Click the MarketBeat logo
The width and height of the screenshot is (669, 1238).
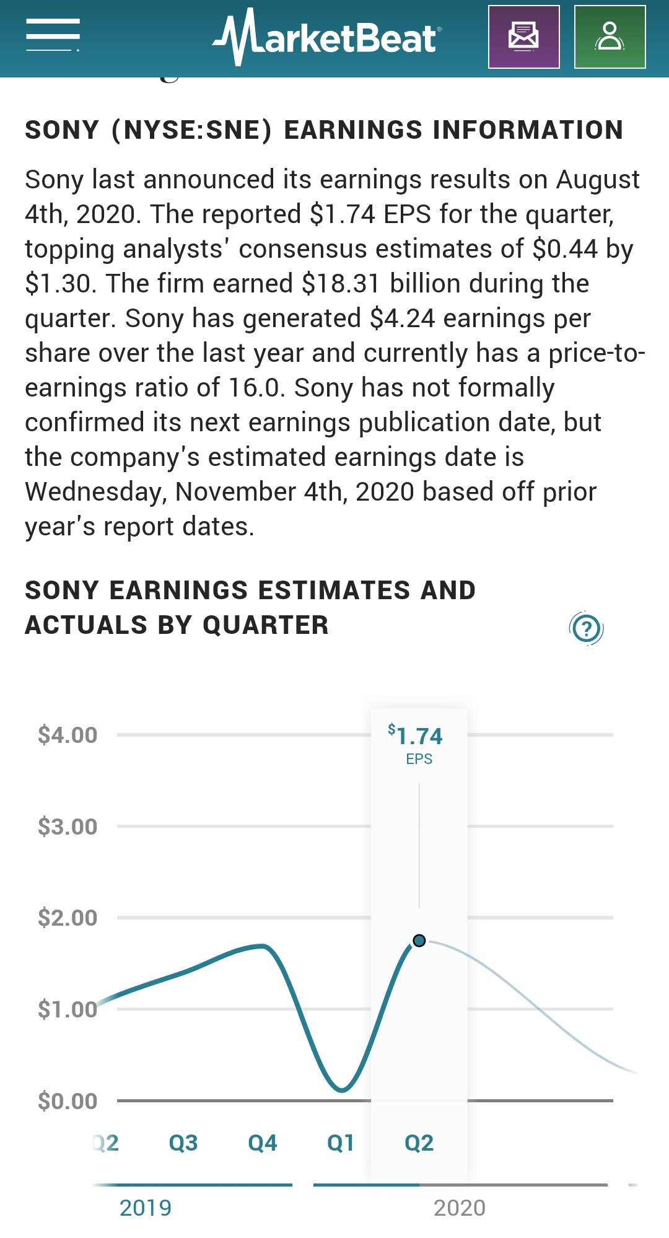coord(327,37)
